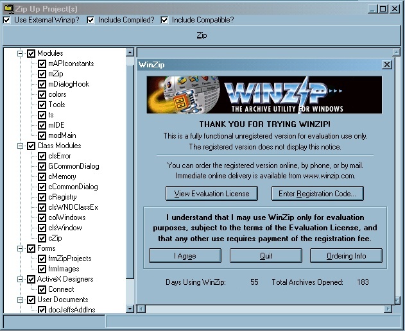Uncheck cRegistry checkbox

pos(42,197)
